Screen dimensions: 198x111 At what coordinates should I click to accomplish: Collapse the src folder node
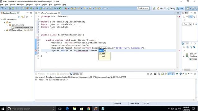click(x=4, y=22)
